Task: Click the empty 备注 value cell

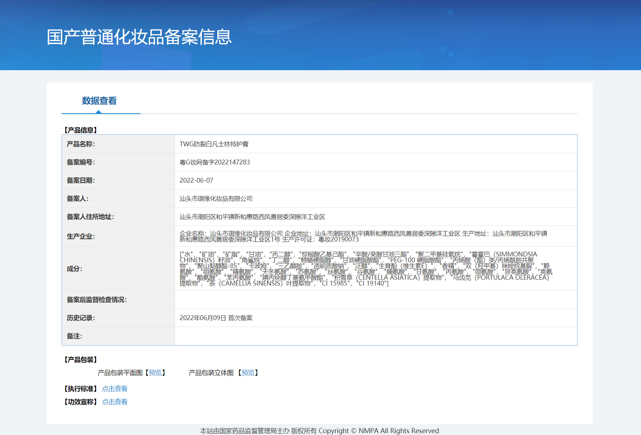Action: pos(376,336)
